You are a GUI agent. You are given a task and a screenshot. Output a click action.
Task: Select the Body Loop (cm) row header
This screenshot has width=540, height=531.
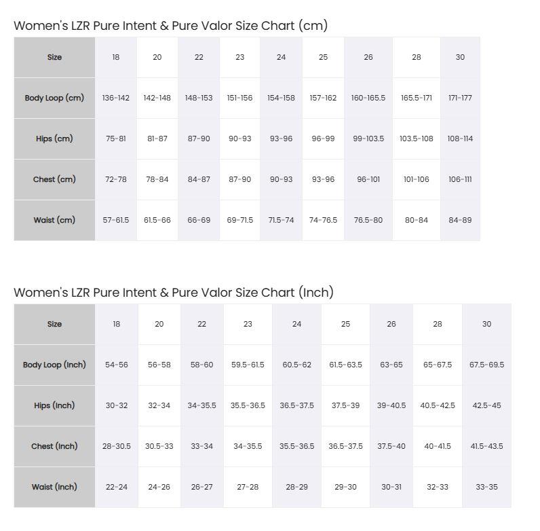[x=54, y=98]
